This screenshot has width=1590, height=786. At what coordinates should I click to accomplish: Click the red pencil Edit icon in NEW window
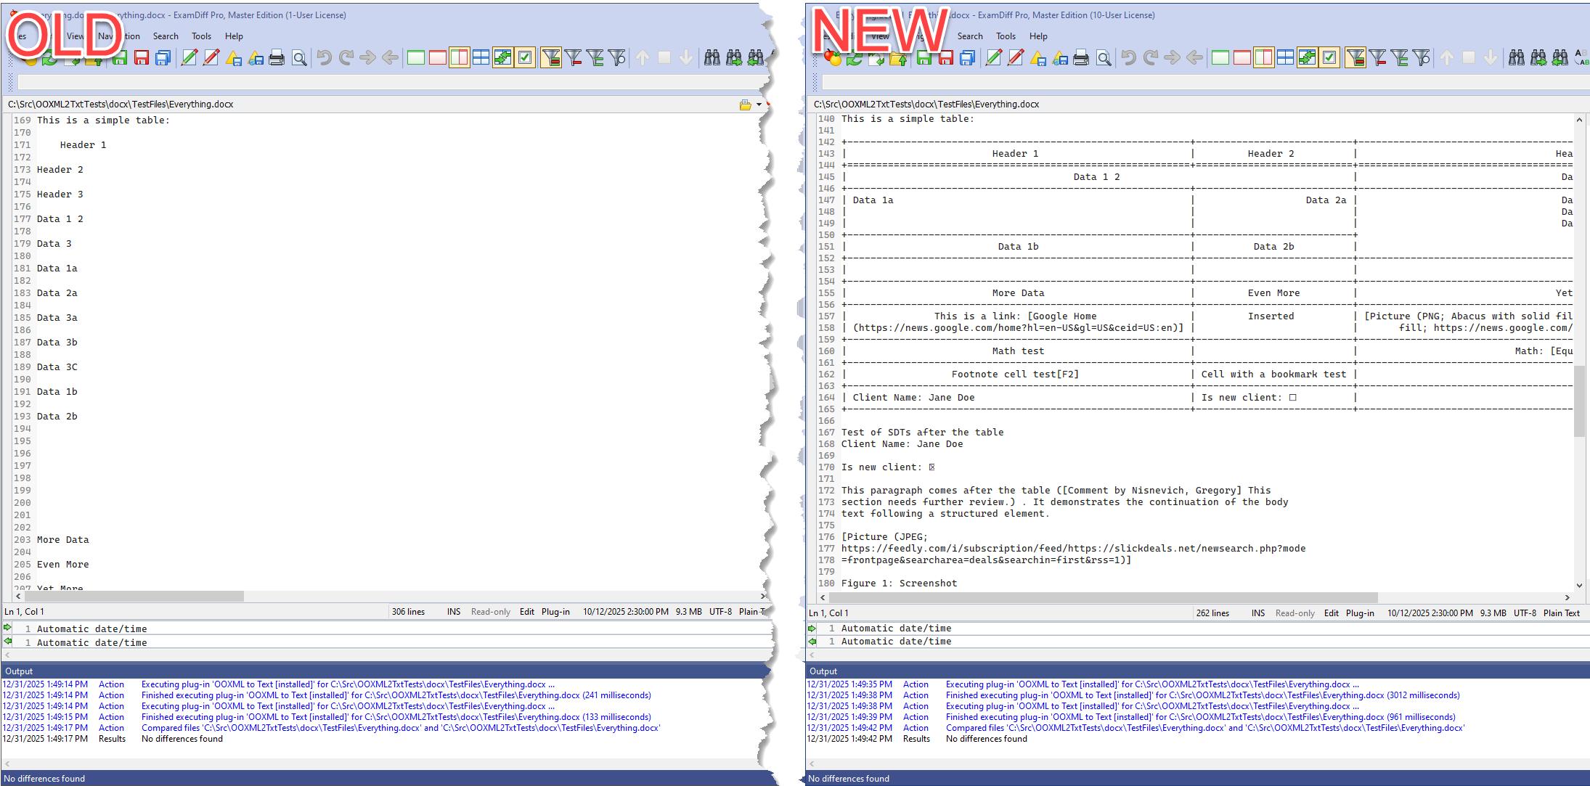click(x=1016, y=58)
